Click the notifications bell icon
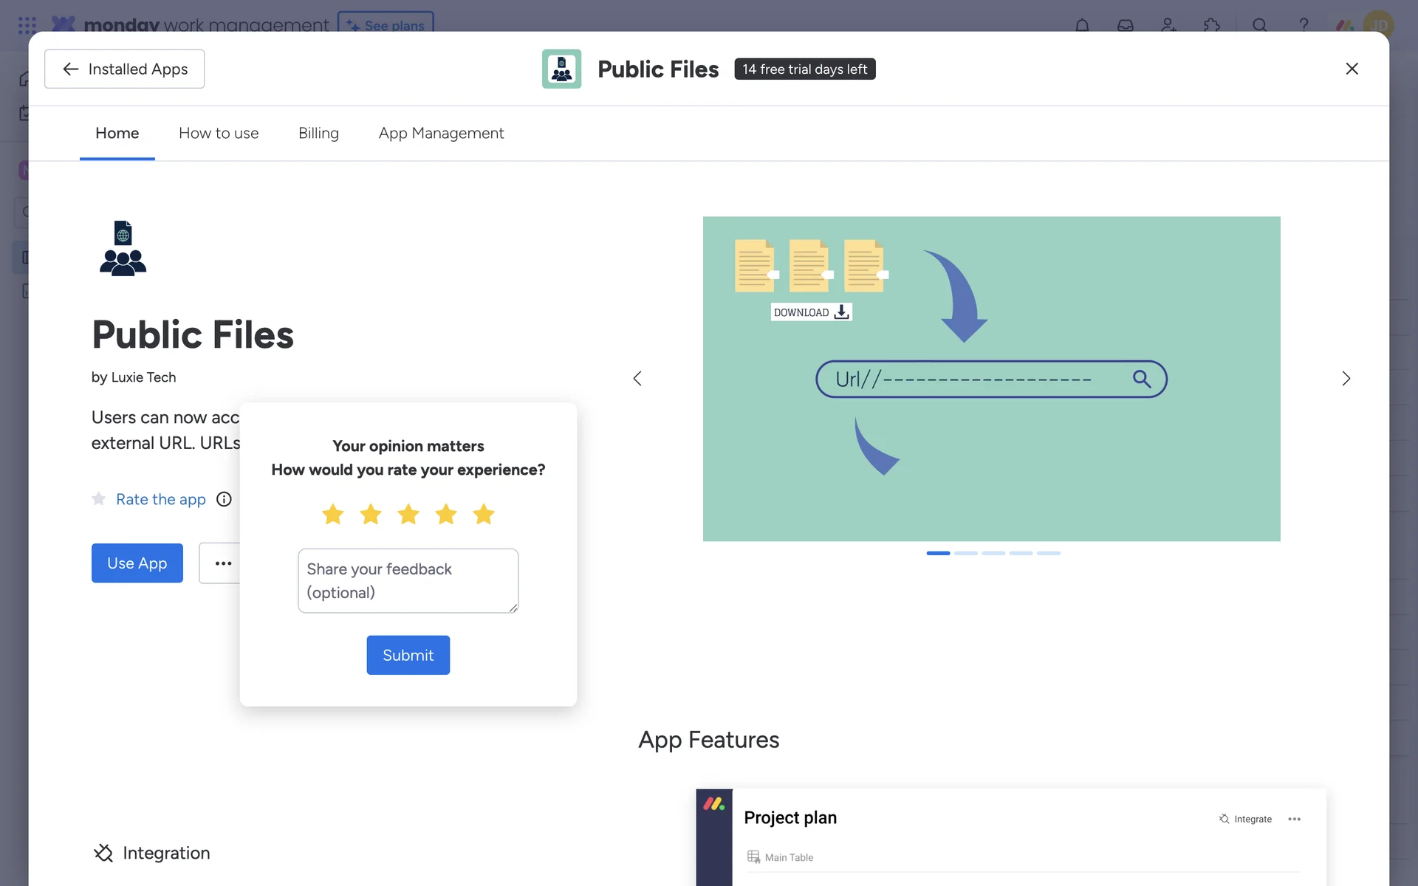This screenshot has width=1418, height=886. (x=1082, y=25)
